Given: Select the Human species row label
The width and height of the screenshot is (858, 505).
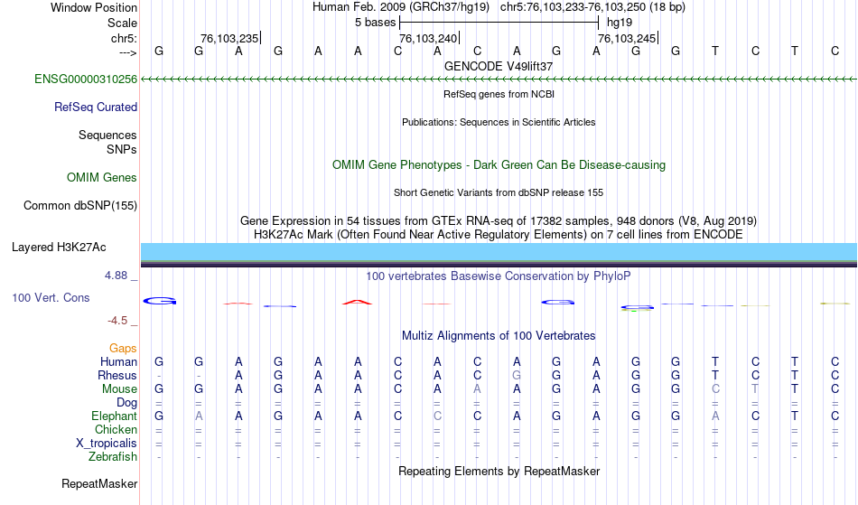Looking at the screenshot, I should click(118, 361).
